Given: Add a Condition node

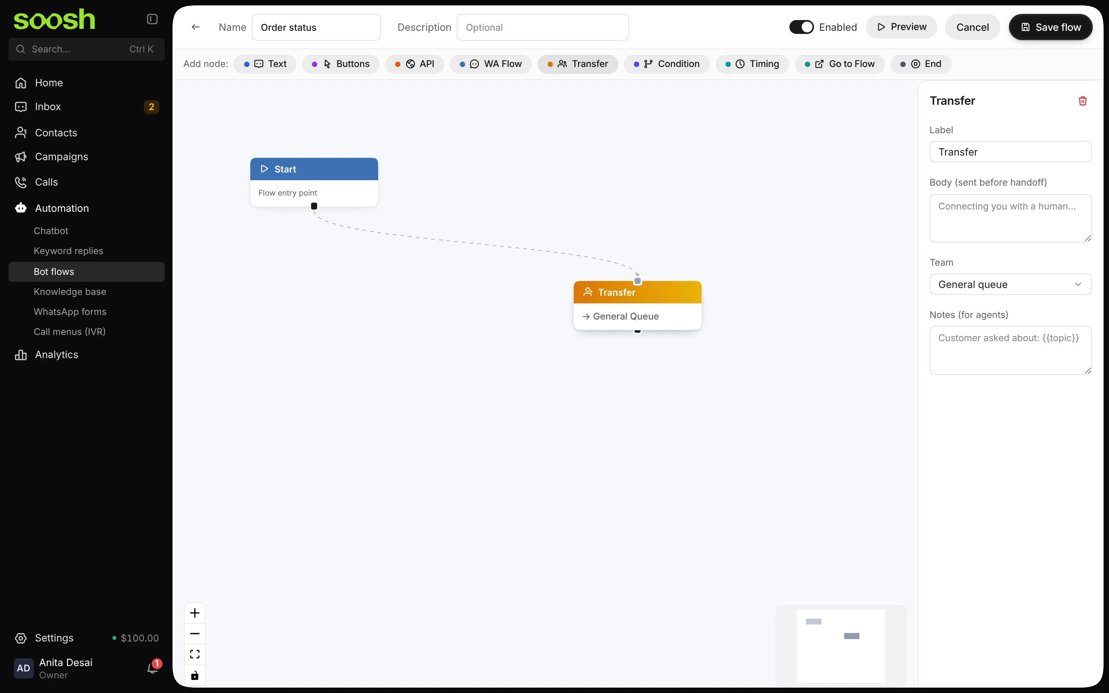Looking at the screenshot, I should (667, 64).
